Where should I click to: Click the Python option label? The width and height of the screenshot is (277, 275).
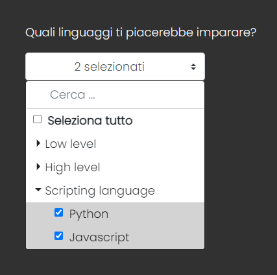tap(89, 214)
